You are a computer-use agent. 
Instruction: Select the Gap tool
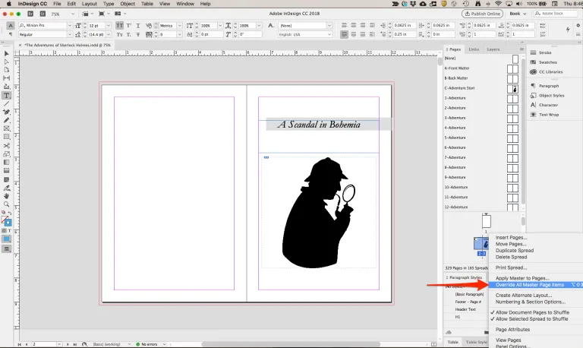click(6, 78)
